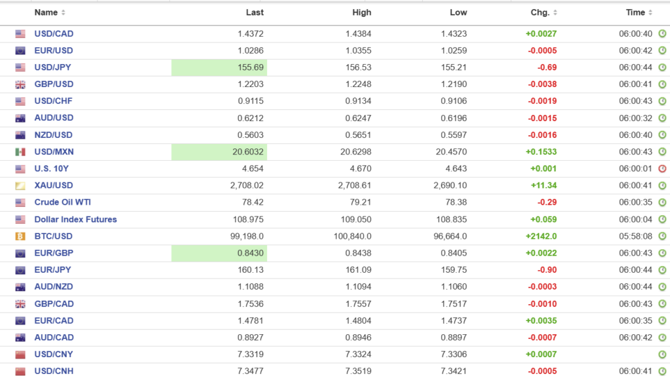The height and width of the screenshot is (378, 670).
Task: Open Crude Oil WTI quote page
Action: (62, 203)
